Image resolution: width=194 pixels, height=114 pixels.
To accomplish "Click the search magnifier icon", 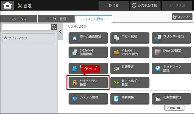I will tap(54, 27).
